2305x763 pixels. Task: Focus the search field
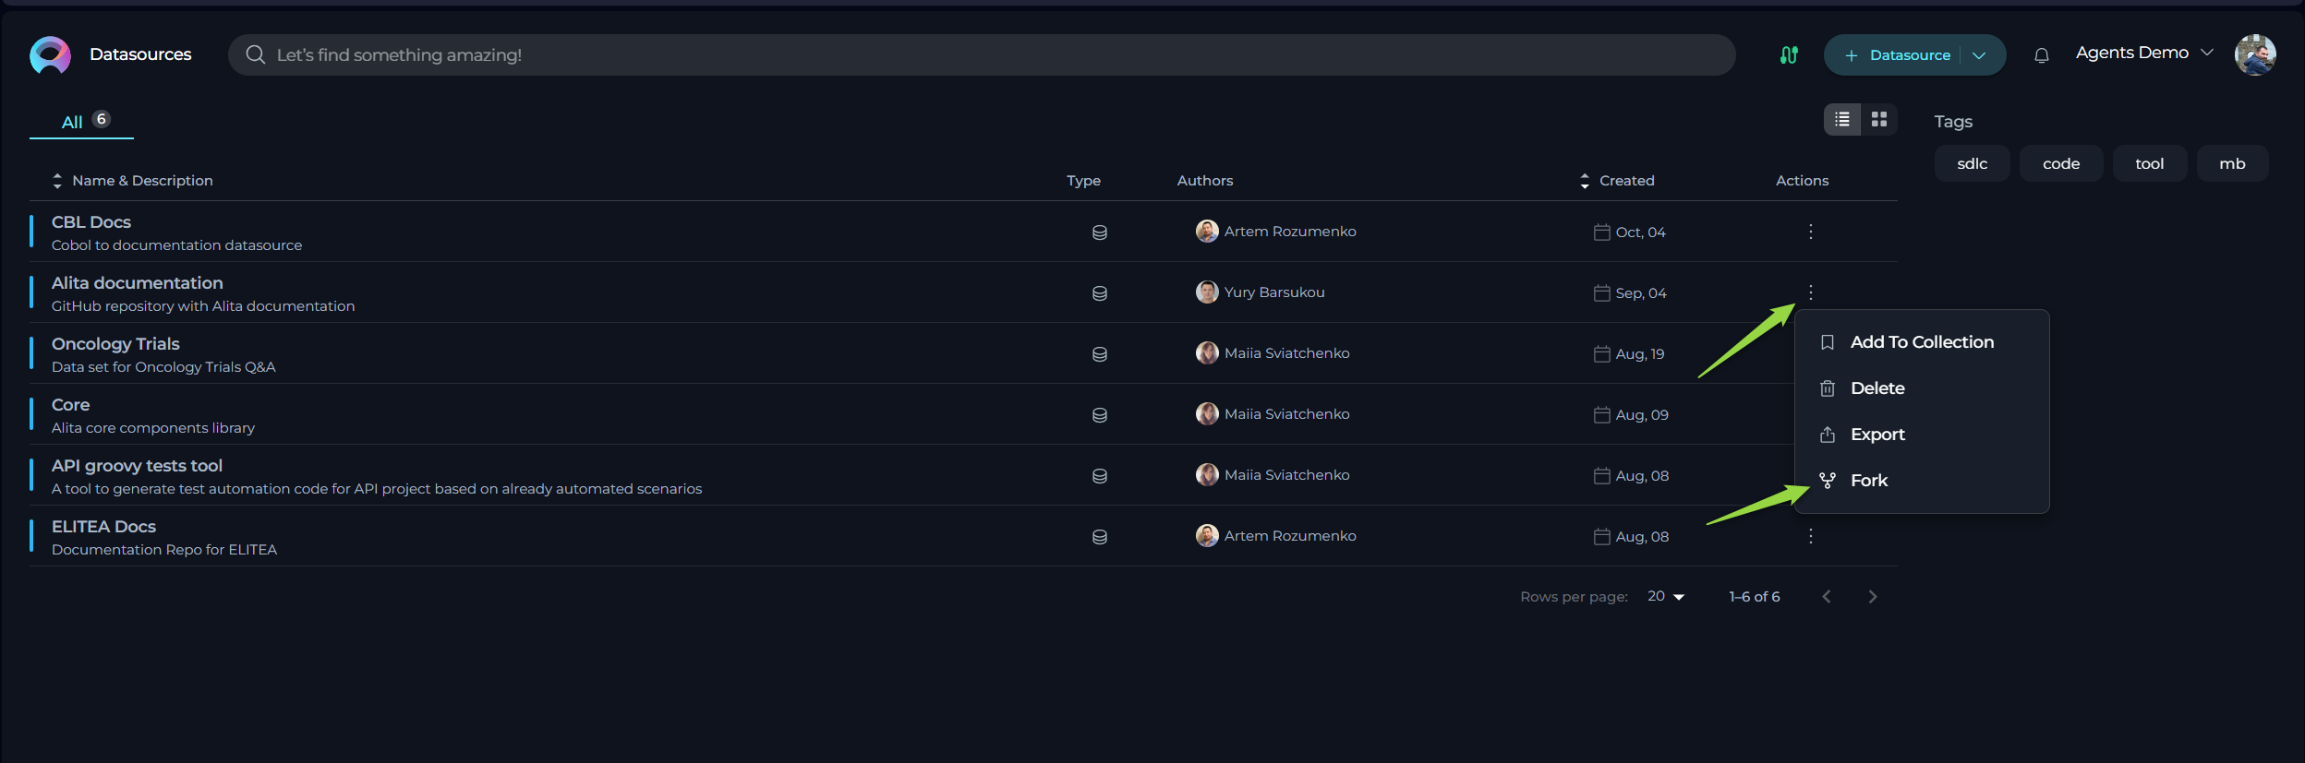pos(982,55)
